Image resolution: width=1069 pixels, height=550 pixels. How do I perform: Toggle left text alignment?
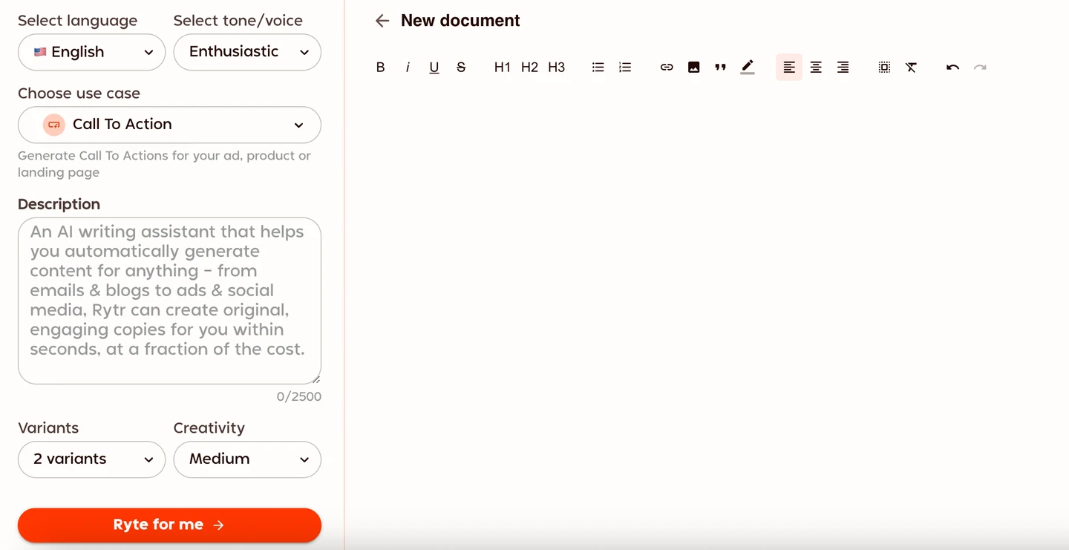(789, 68)
